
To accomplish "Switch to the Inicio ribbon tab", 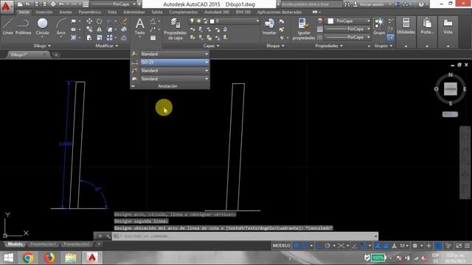I will (24, 12).
